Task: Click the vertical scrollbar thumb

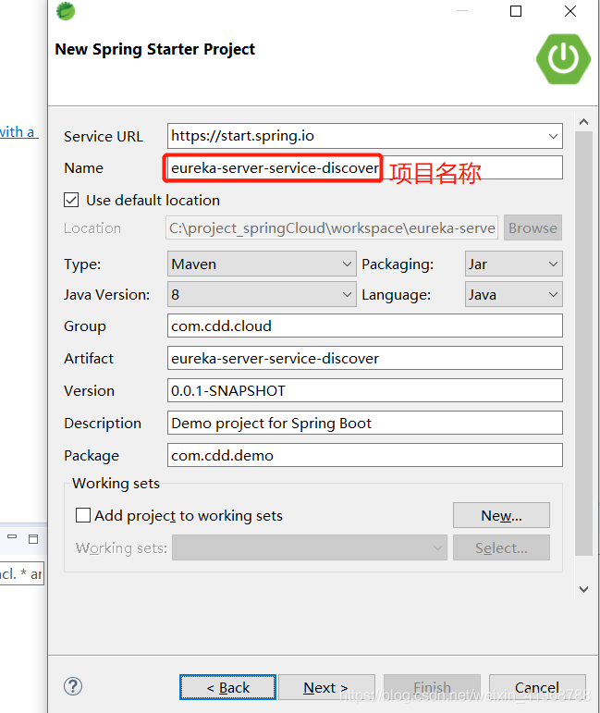Action: pyautogui.click(x=583, y=343)
